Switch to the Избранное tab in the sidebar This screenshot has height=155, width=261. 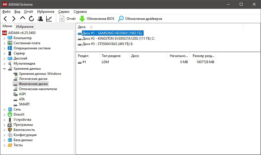point(25,26)
